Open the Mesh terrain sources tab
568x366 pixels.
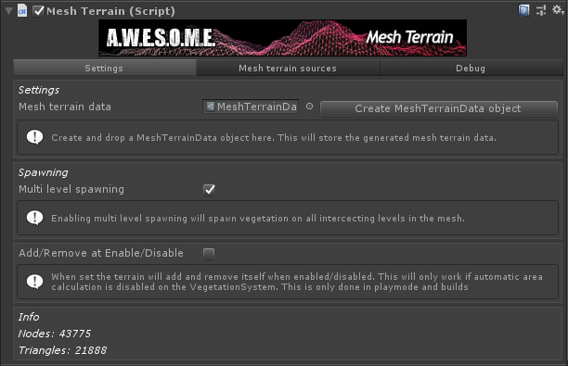click(288, 68)
